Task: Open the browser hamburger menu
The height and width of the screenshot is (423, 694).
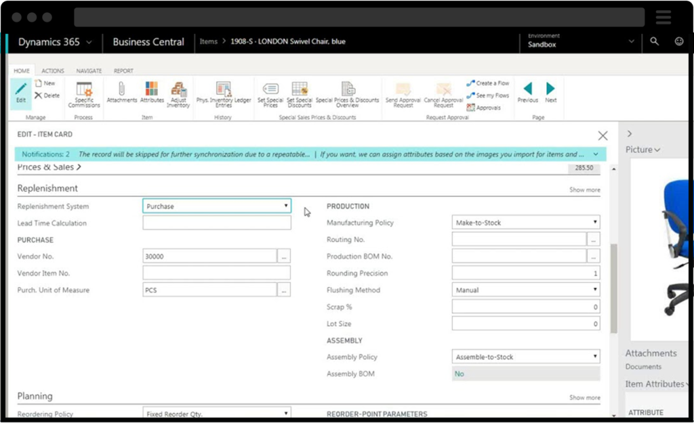Action: pos(663,17)
